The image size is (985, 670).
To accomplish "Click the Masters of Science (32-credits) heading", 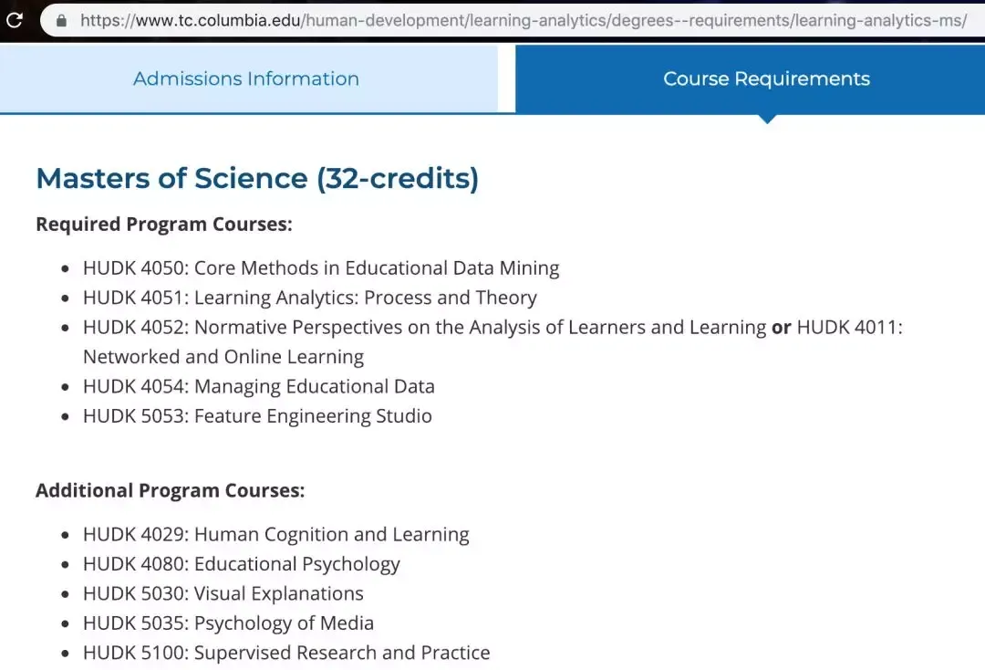I will pos(257,178).
